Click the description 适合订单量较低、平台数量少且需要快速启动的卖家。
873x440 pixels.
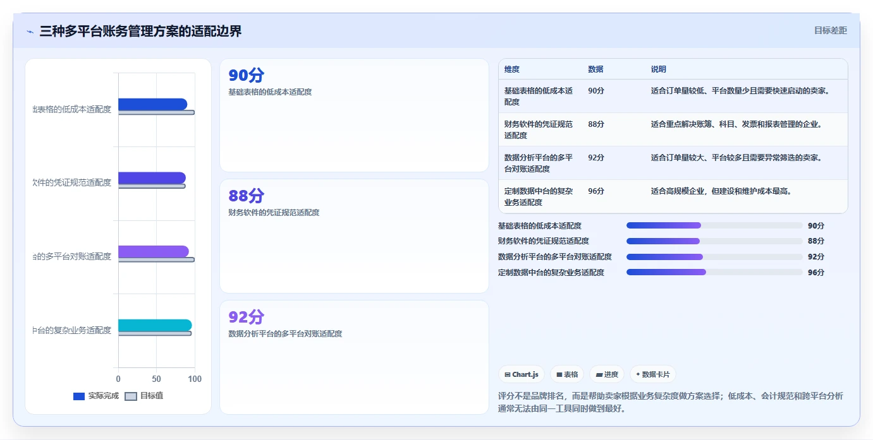click(740, 91)
